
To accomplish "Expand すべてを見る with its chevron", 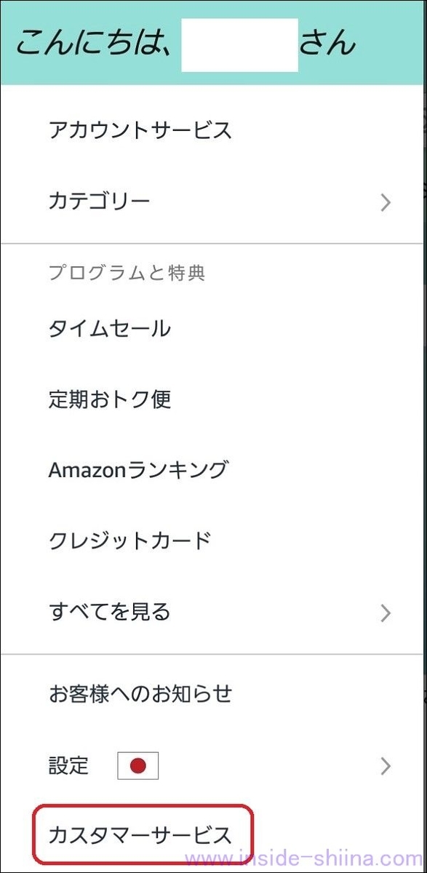I will point(386,613).
